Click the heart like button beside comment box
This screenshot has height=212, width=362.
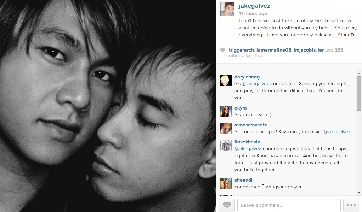tap(227, 205)
